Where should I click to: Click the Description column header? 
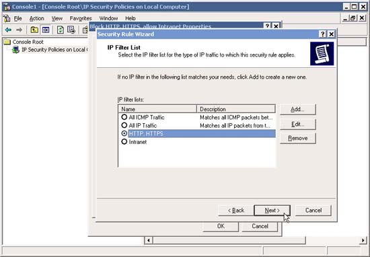[236, 109]
